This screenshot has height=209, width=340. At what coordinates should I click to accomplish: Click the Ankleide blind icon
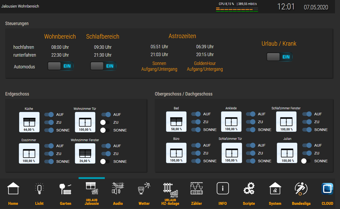click(x=231, y=122)
